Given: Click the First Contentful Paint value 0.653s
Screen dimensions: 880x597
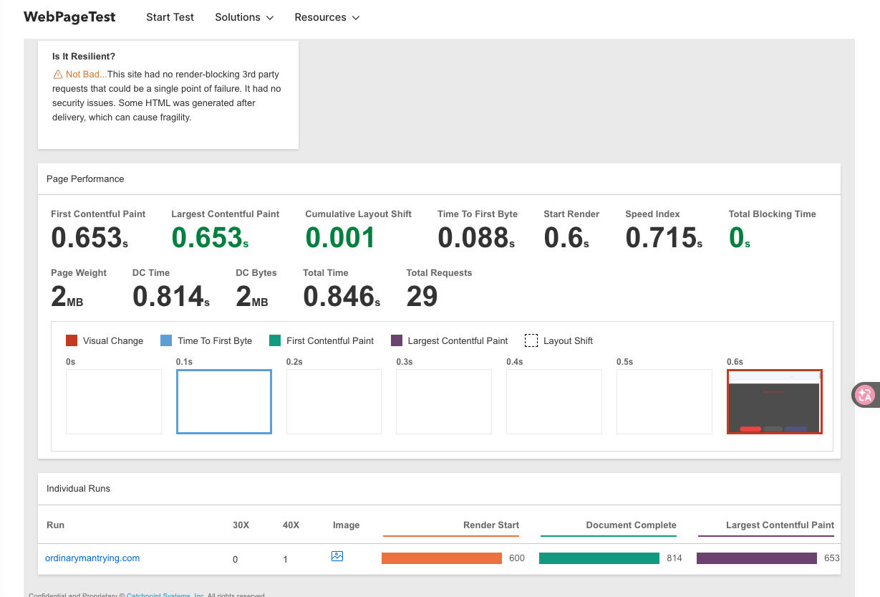Looking at the screenshot, I should click(90, 238).
